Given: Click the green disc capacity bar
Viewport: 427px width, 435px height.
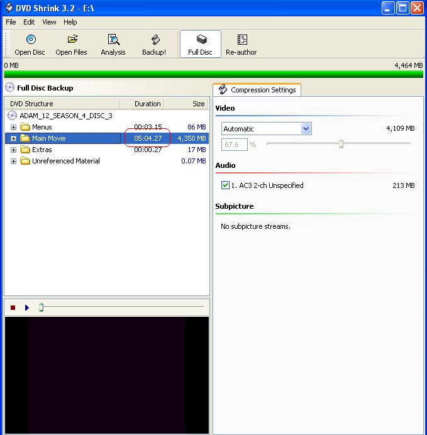Looking at the screenshot, I should click(213, 74).
